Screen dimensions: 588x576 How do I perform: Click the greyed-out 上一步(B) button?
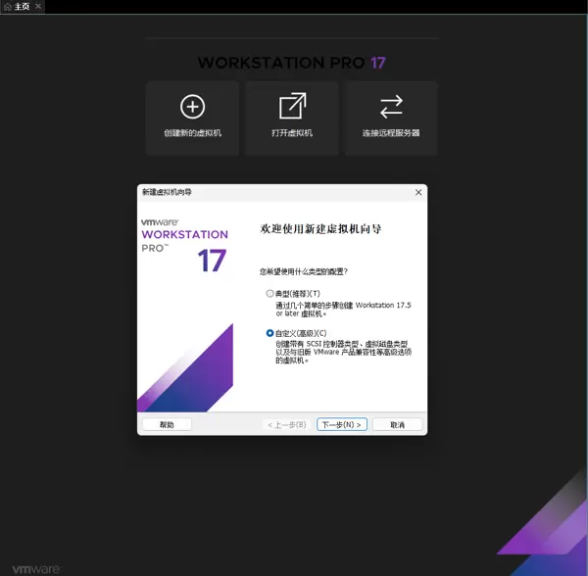286,424
